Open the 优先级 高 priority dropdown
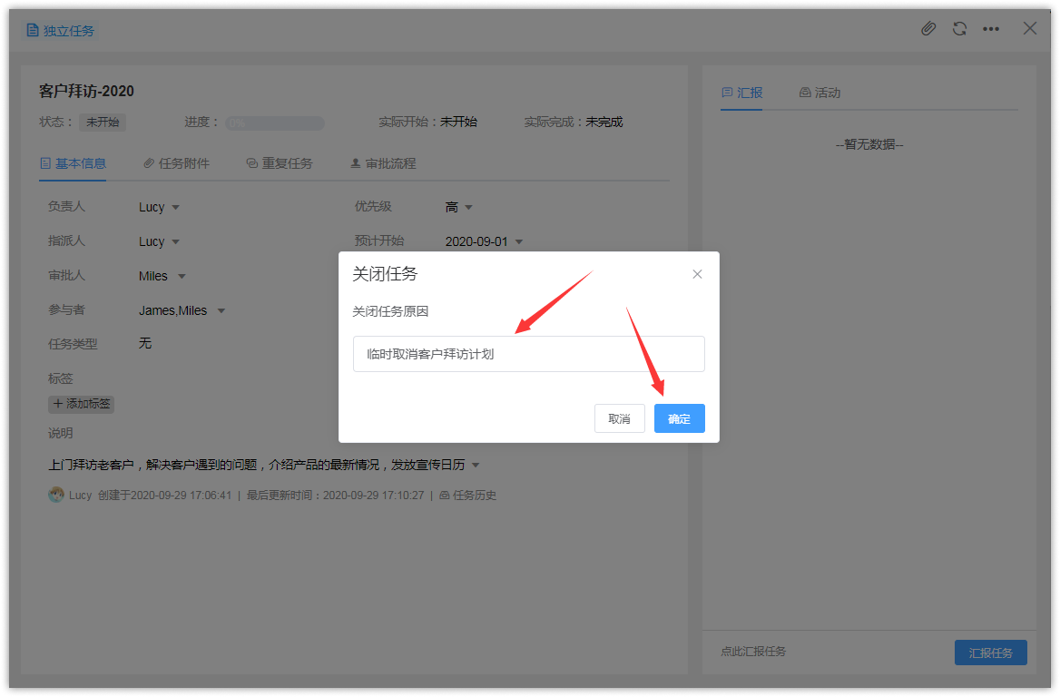Image resolution: width=1060 pixels, height=697 pixels. click(x=459, y=207)
